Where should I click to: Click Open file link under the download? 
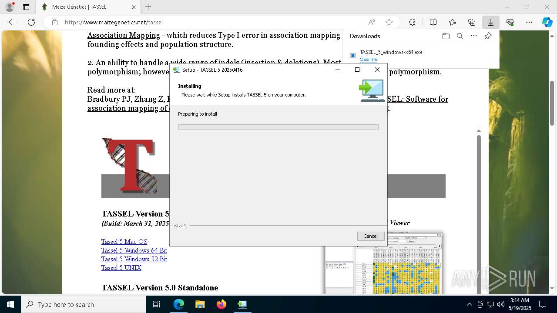coord(369,60)
